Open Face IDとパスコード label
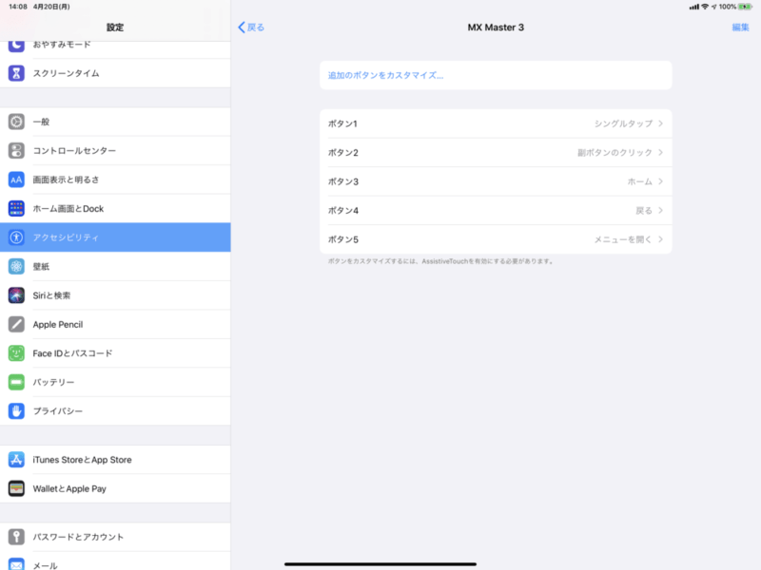 point(72,353)
